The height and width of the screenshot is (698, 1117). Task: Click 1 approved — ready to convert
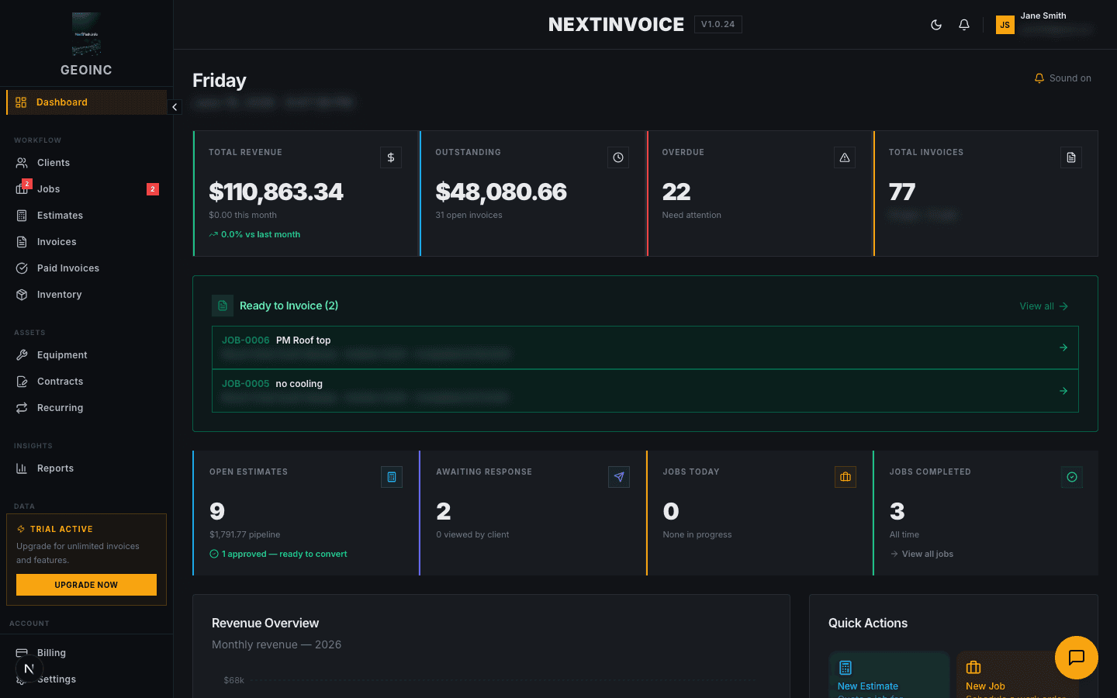pos(278,554)
